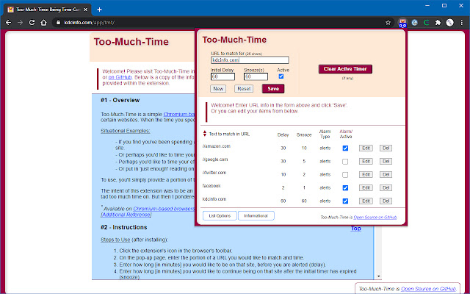The image size is (470, 294).
Task: Open the green C extension icon
Action: pos(426,23)
